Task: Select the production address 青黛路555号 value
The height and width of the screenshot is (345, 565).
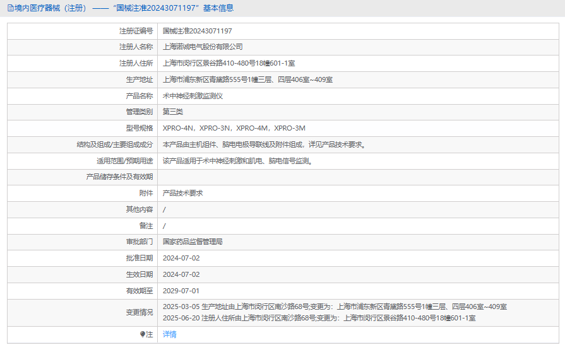Action: click(x=247, y=79)
